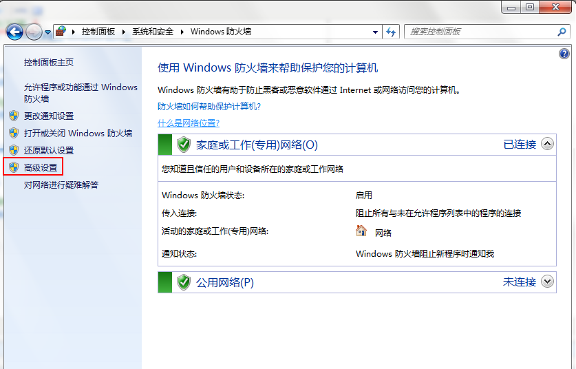Open 更改通知设置 link

(x=49, y=116)
